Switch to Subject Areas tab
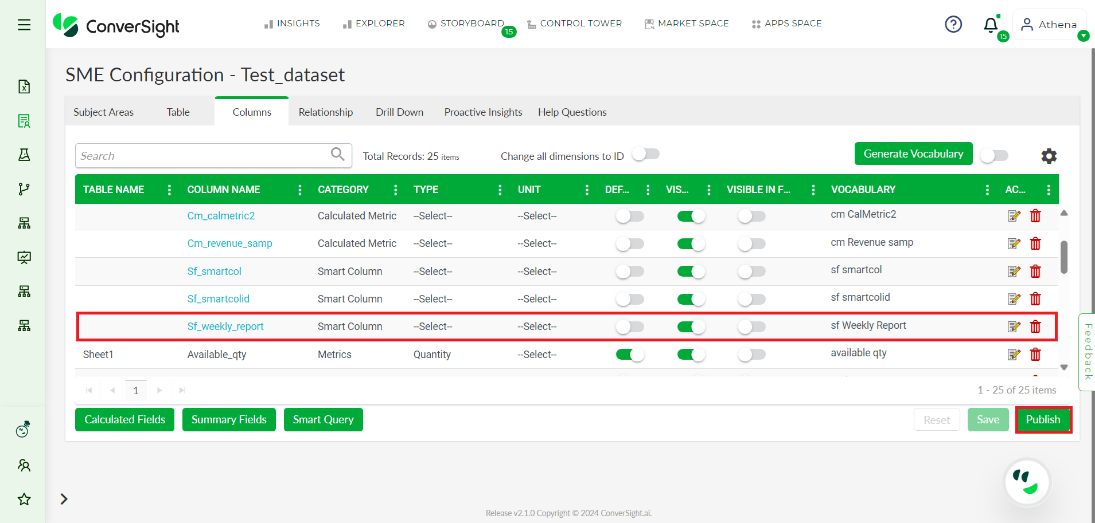This screenshot has width=1095, height=523. click(x=103, y=112)
